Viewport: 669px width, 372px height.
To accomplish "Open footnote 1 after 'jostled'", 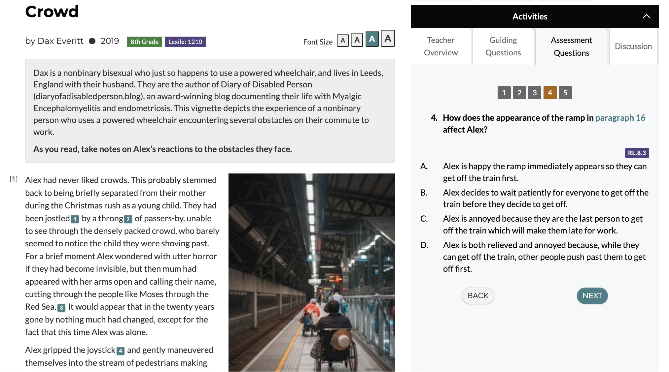I will [x=75, y=219].
